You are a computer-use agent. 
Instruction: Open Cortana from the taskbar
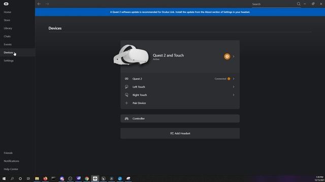click(20, 178)
